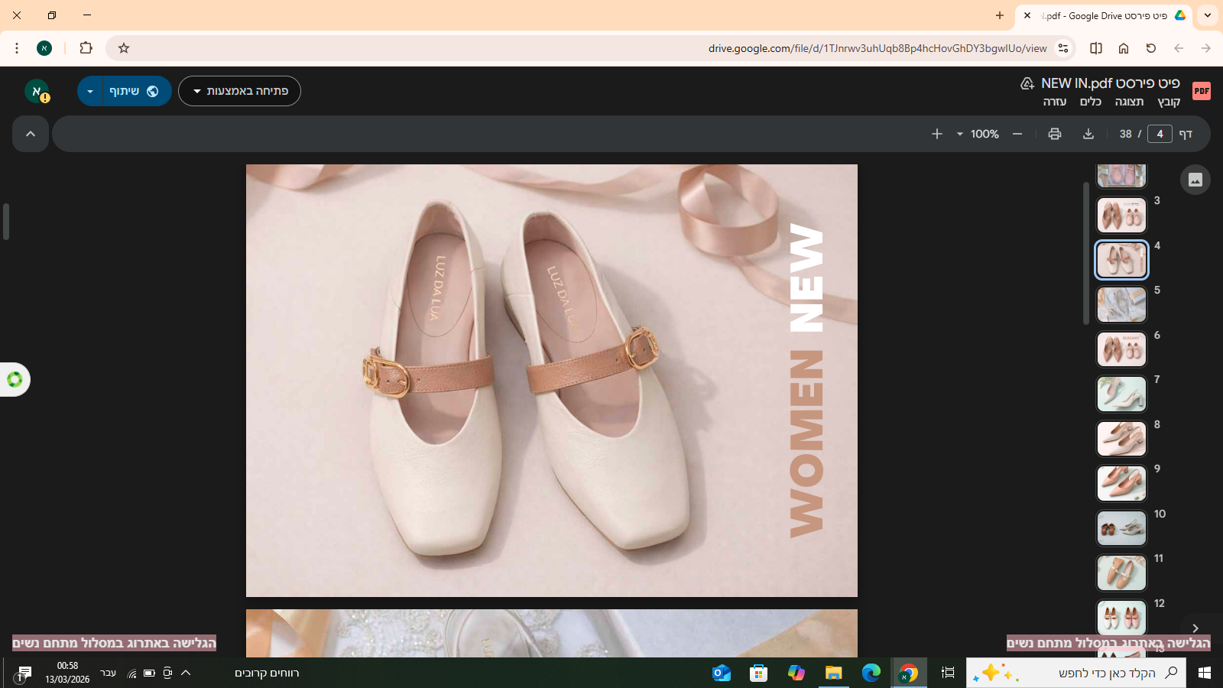
Task: Click the download icon in PDF toolbar
Action: tap(1088, 134)
